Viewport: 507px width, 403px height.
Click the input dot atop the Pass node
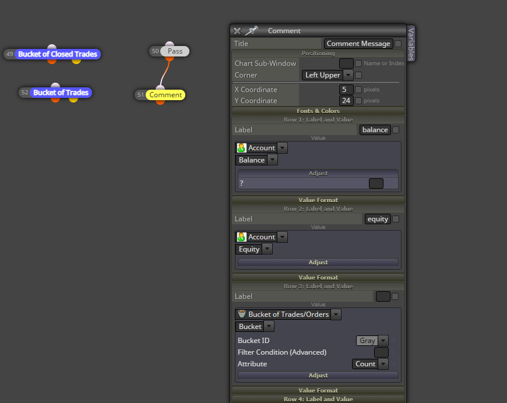[x=170, y=44]
